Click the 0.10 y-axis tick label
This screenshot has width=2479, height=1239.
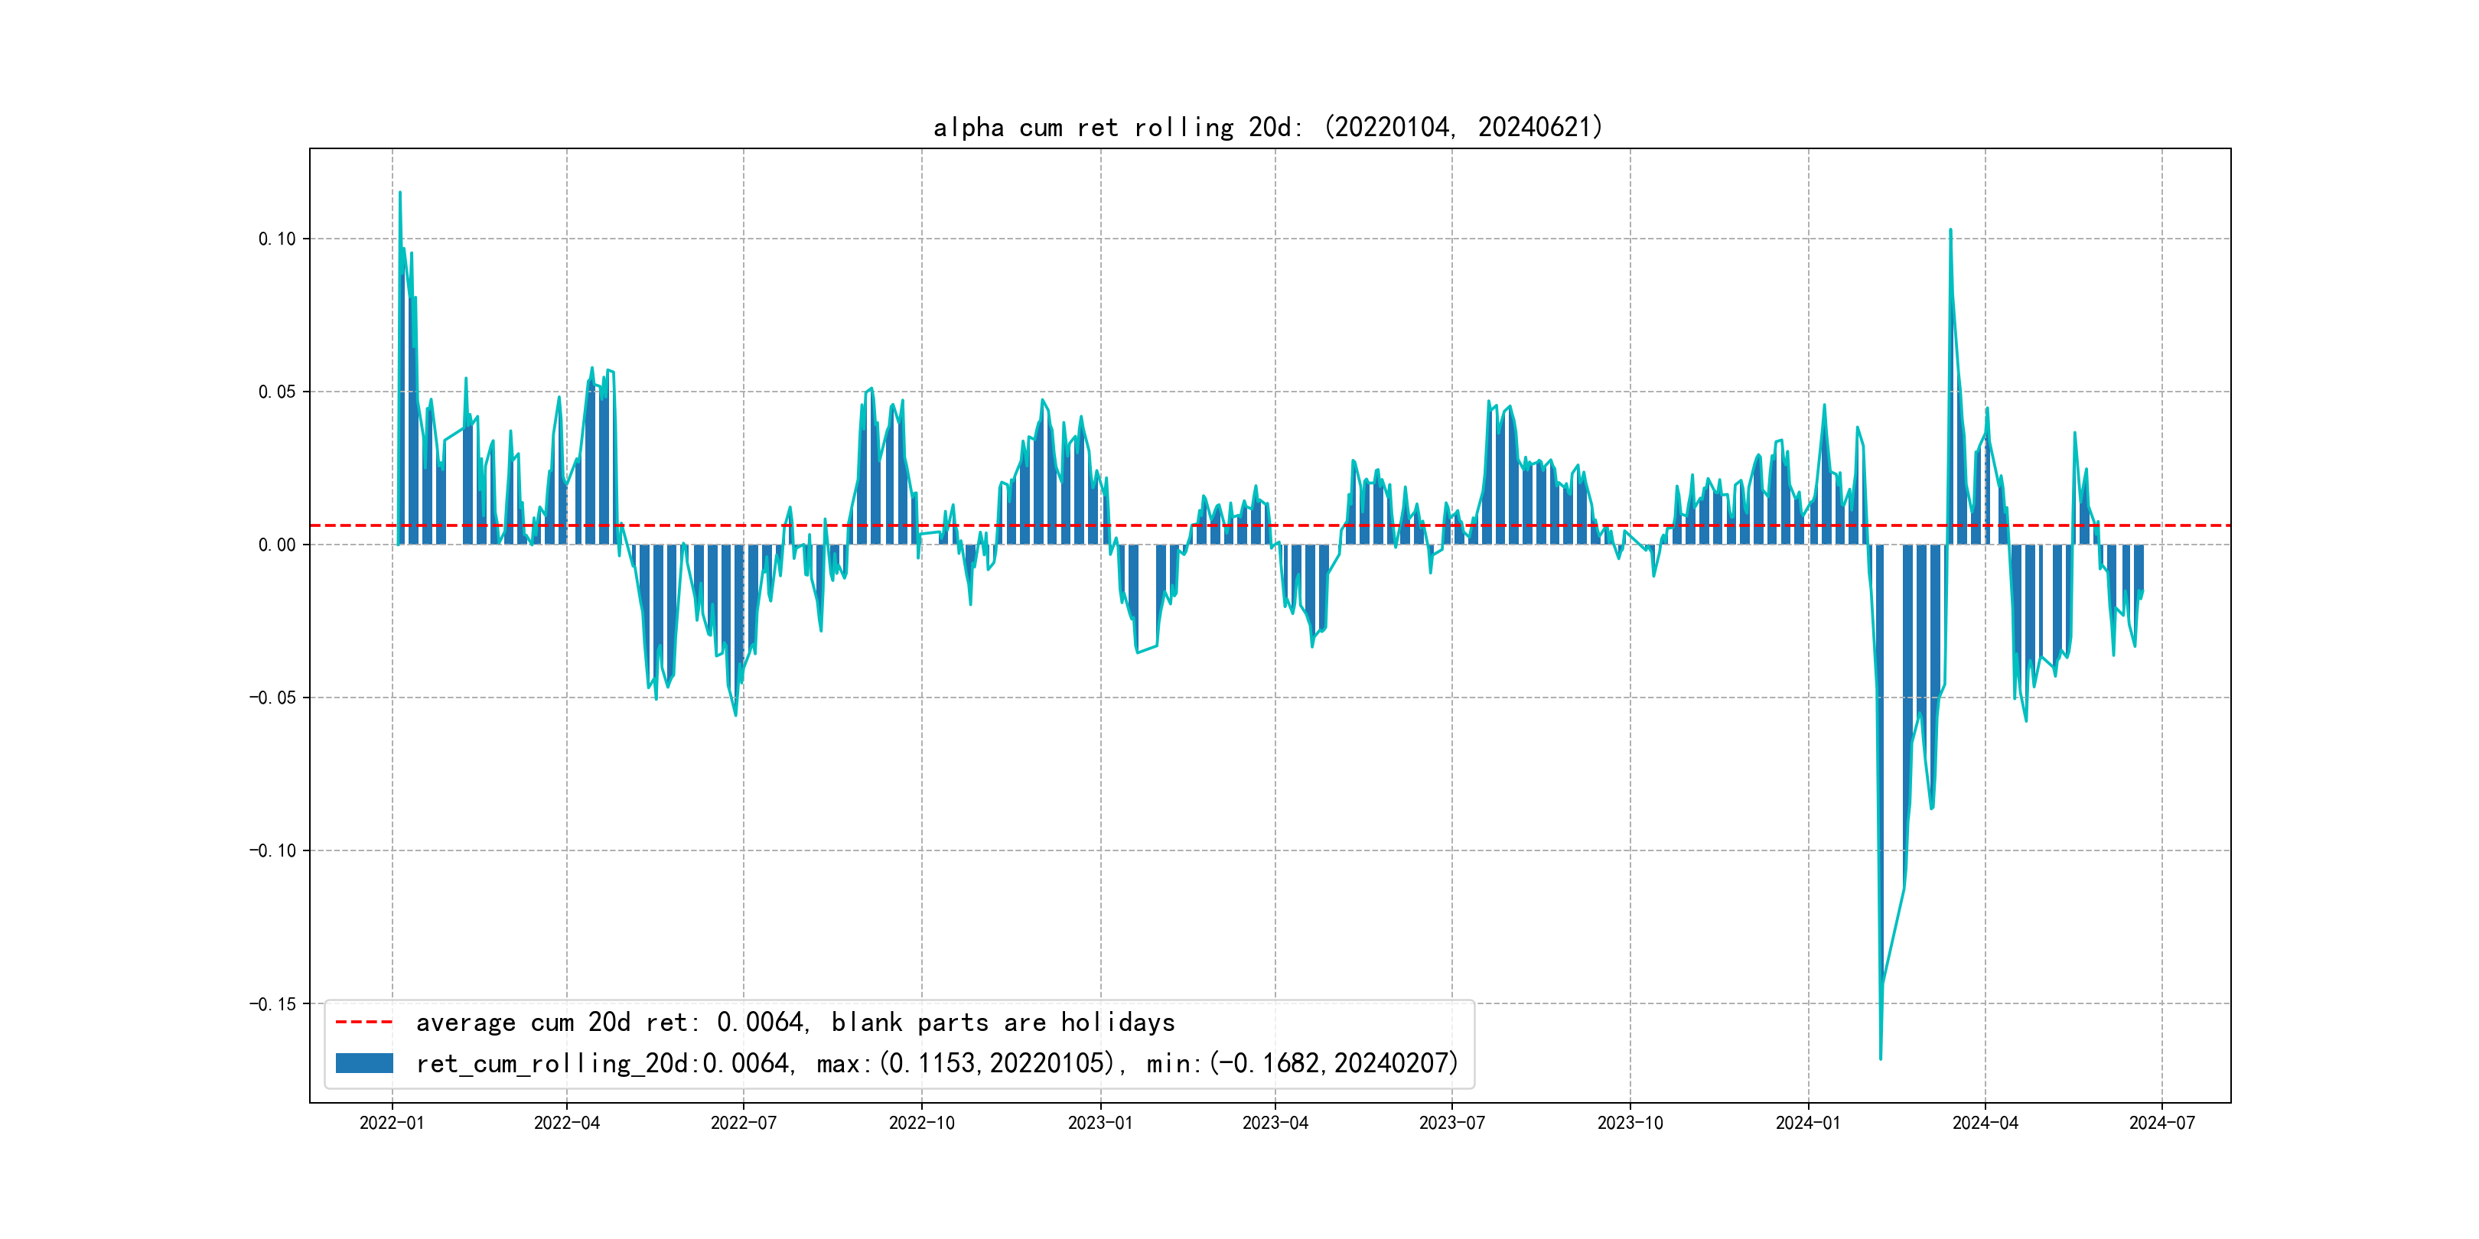(x=277, y=239)
